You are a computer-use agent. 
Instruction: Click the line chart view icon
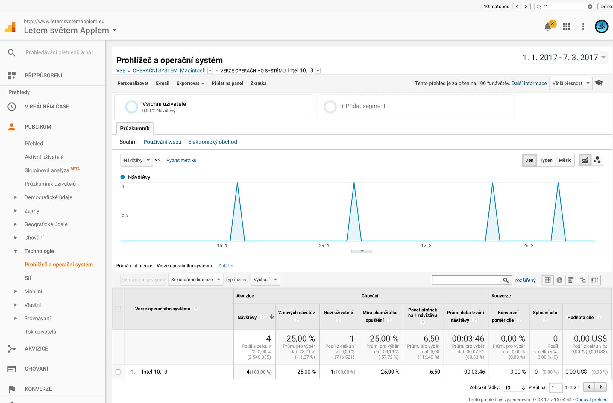pos(585,160)
